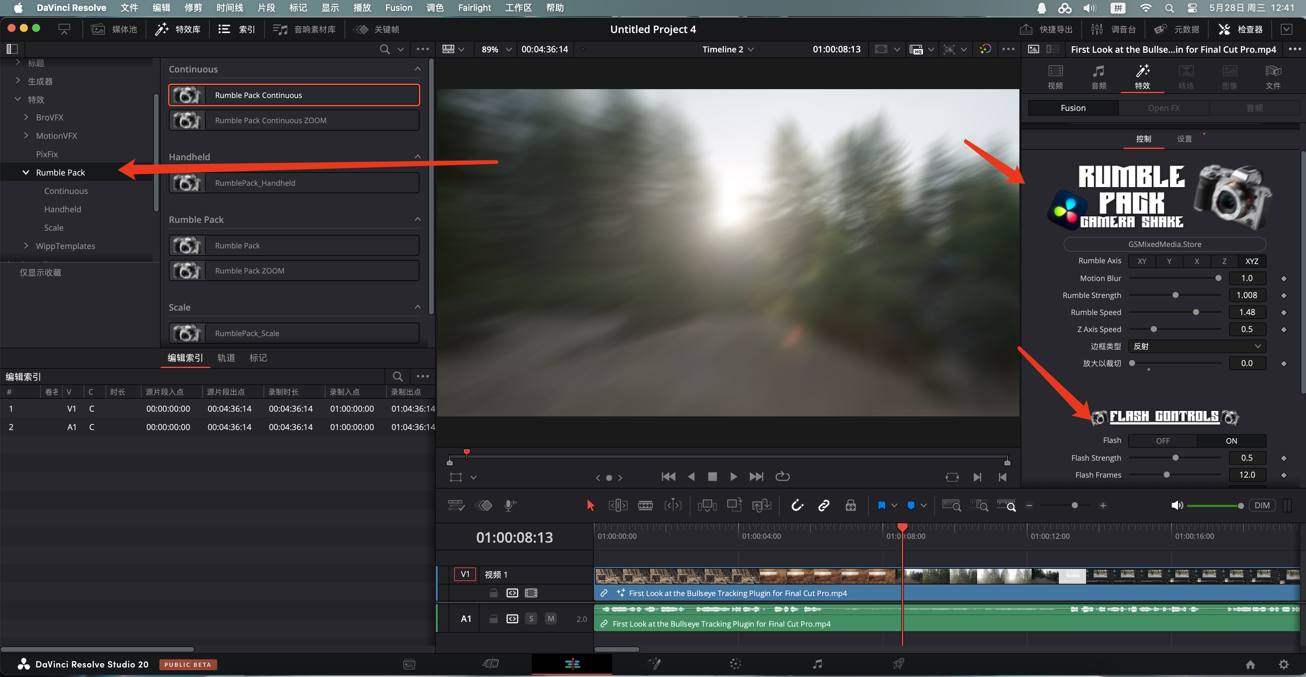Toggle loop playback

tap(782, 476)
